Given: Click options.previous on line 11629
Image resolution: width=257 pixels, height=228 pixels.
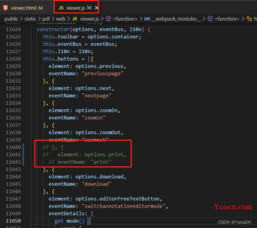Looking at the screenshot, I should (x=99, y=66).
